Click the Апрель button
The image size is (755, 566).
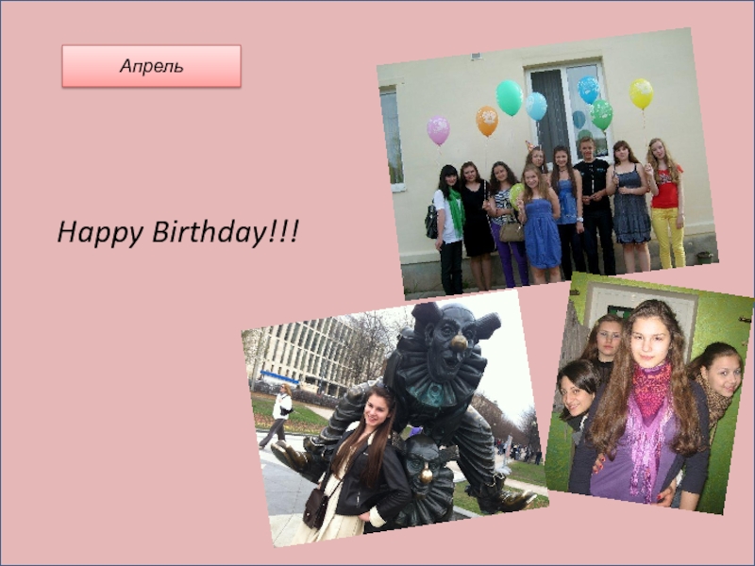[151, 66]
